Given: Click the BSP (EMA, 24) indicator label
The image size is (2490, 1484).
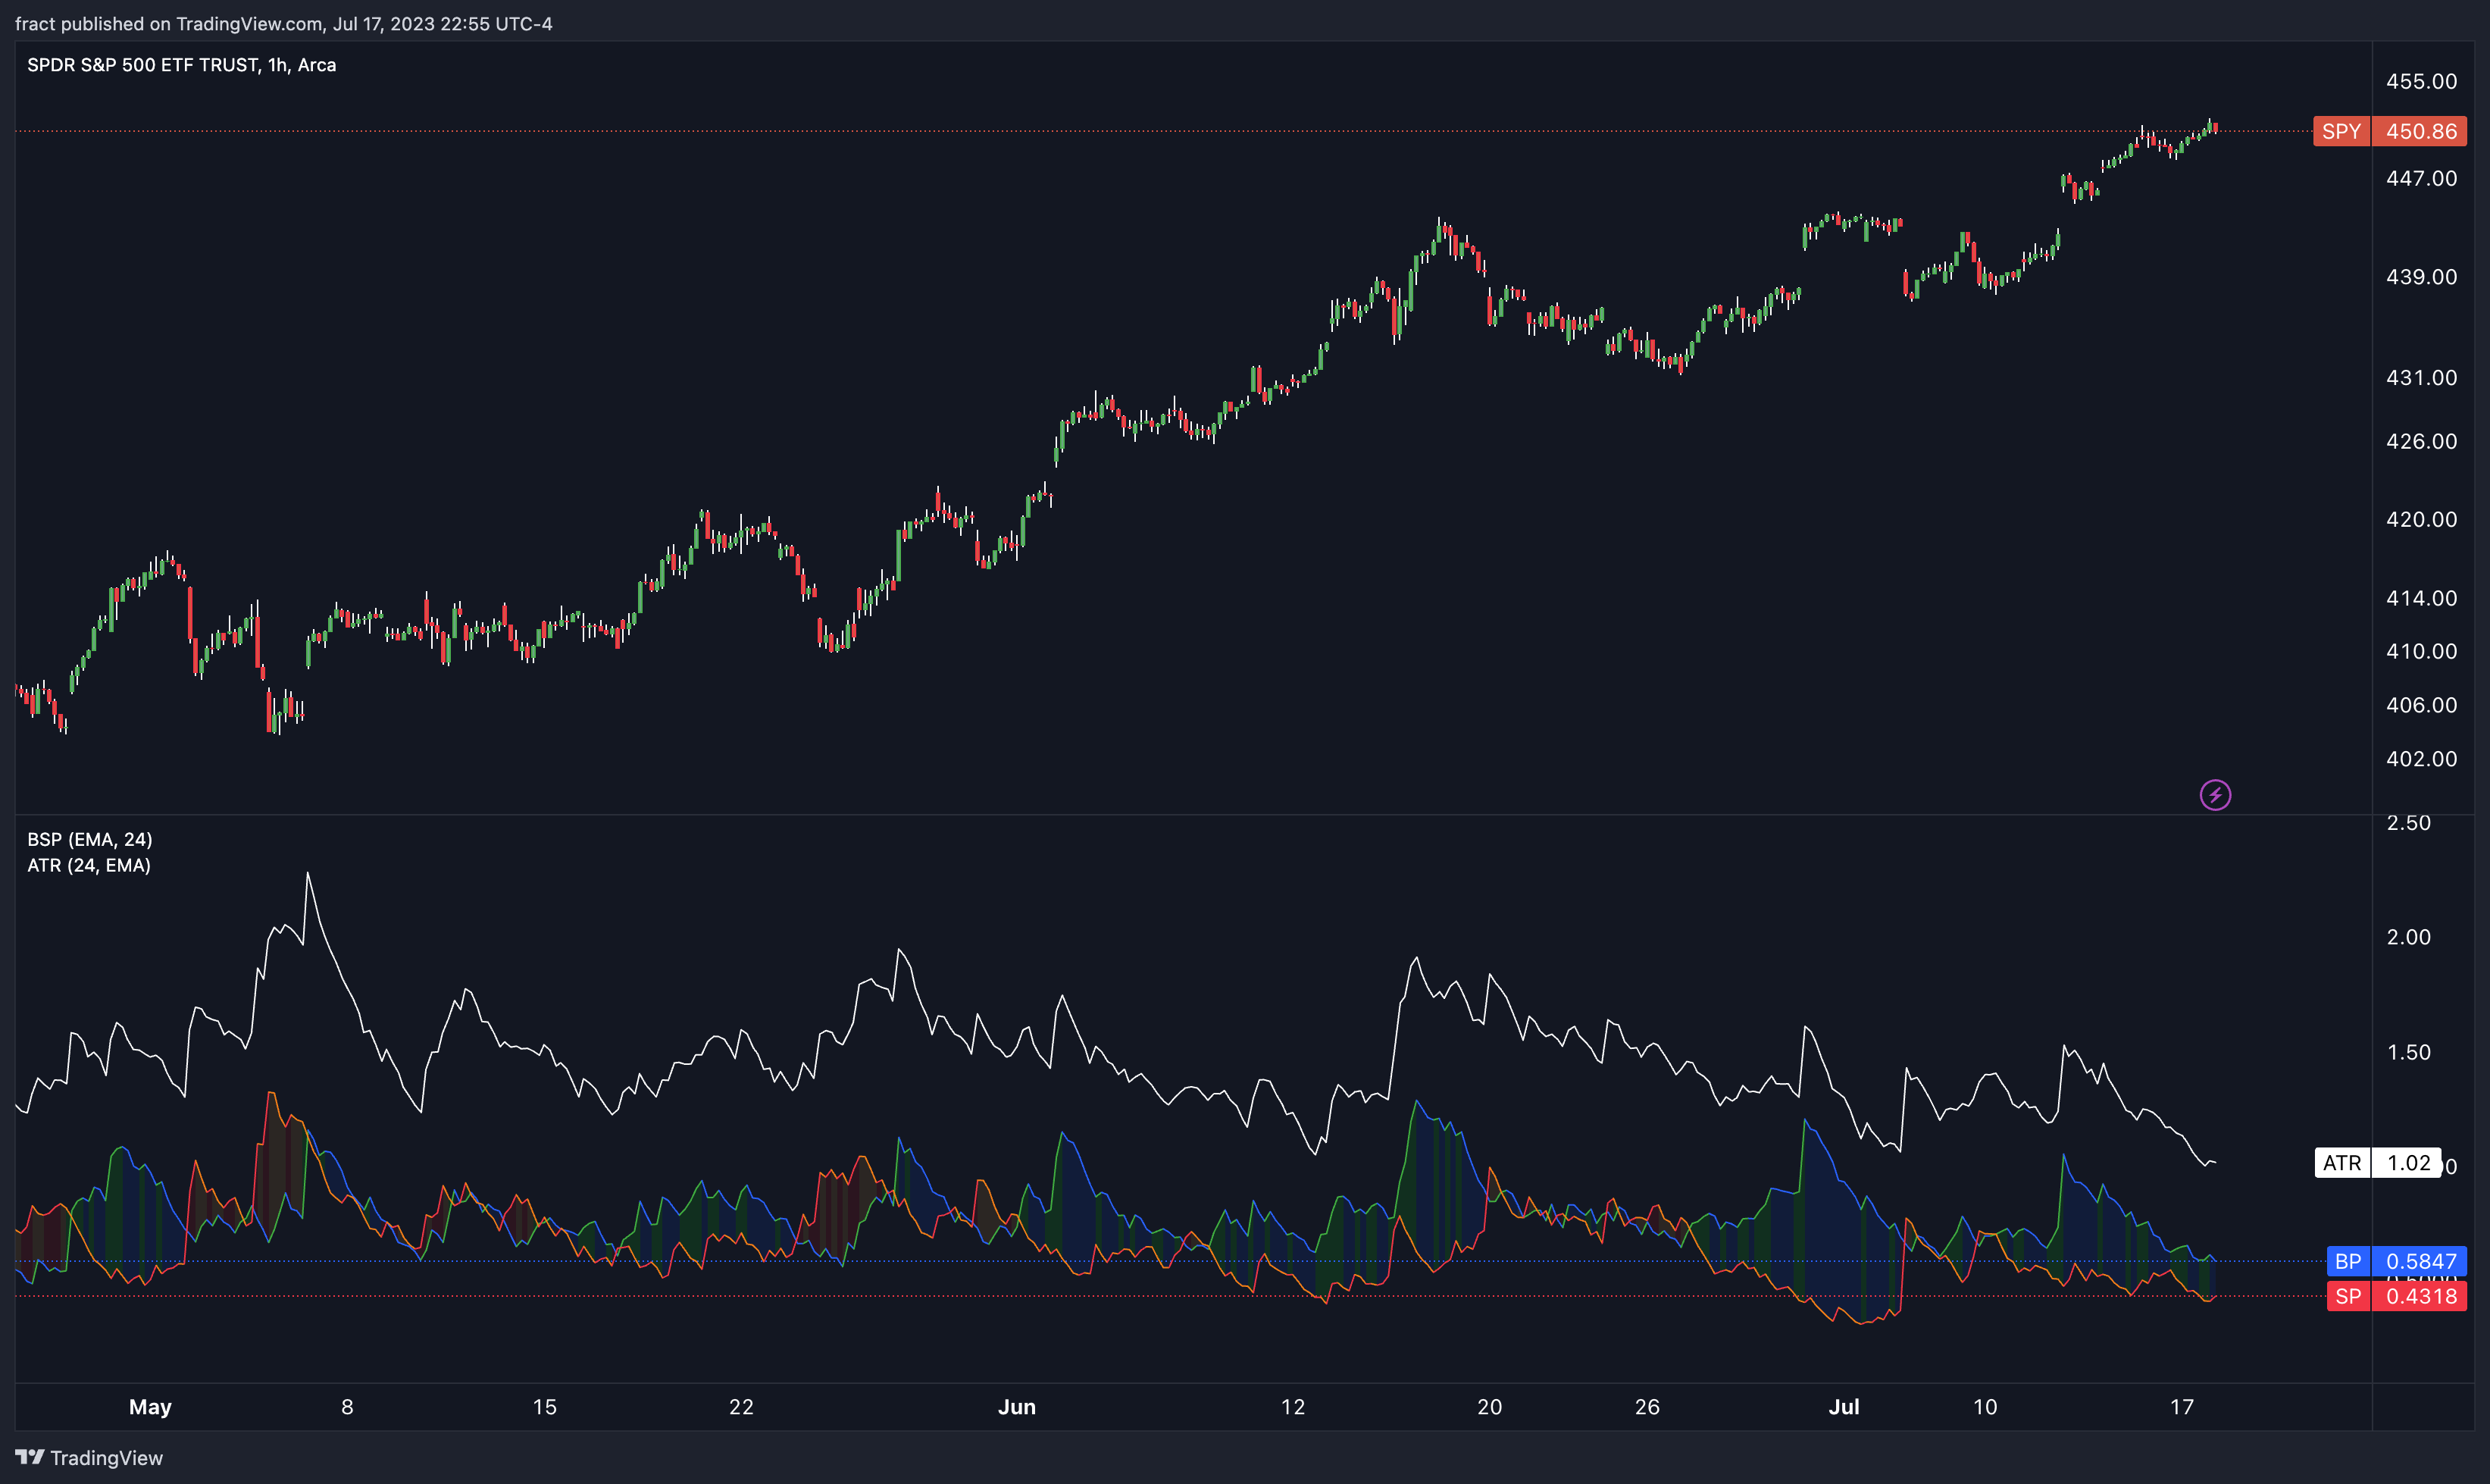Looking at the screenshot, I should pyautogui.click(x=90, y=839).
